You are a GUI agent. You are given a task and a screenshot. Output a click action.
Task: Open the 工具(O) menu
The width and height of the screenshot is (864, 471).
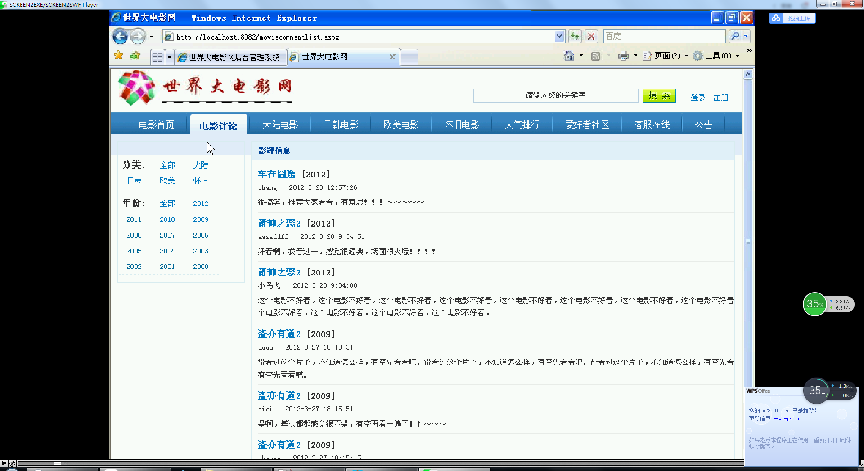tap(716, 56)
